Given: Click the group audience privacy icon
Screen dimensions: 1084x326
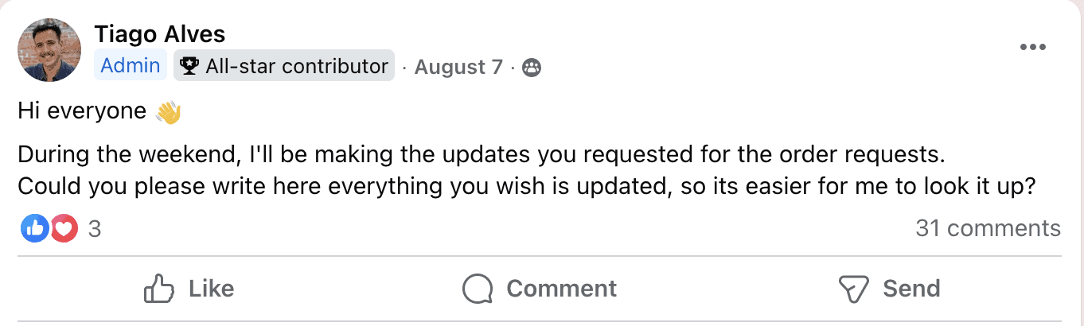Looking at the screenshot, I should [x=532, y=68].
